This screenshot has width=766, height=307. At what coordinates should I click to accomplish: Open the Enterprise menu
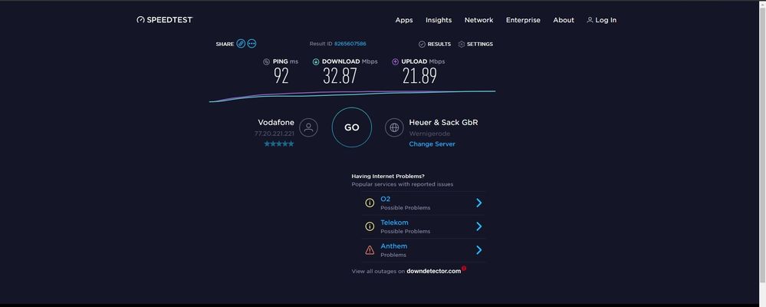tap(523, 20)
